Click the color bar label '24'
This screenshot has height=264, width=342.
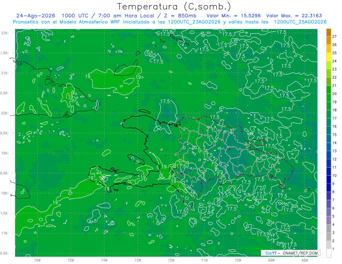[x=335, y=61]
